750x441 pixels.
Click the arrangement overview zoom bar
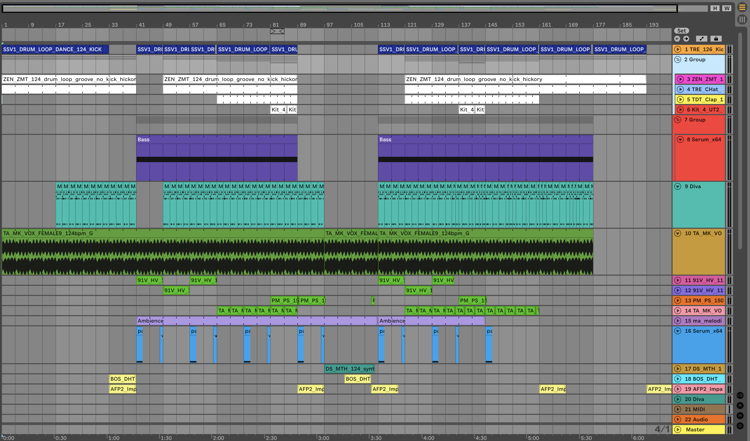click(x=339, y=8)
